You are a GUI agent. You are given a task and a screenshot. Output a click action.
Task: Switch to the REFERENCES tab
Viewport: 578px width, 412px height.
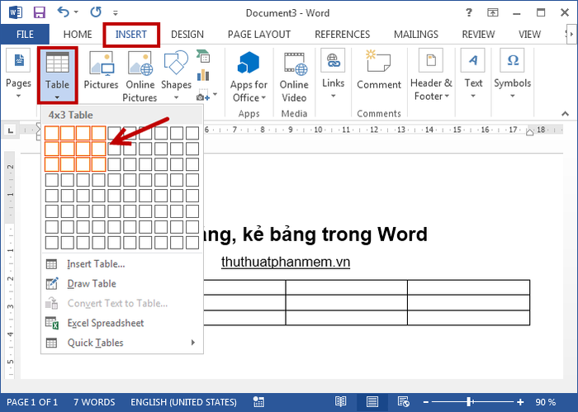tap(342, 35)
